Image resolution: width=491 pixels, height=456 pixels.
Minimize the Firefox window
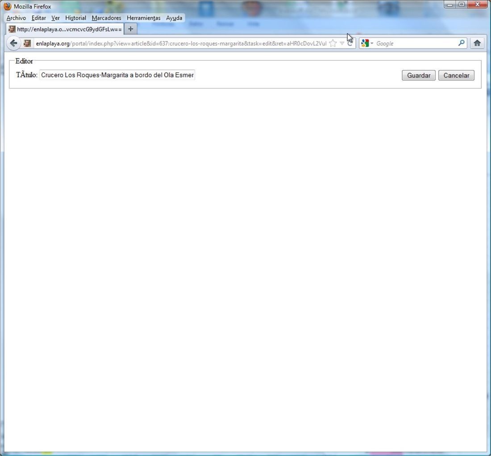(449, 4)
